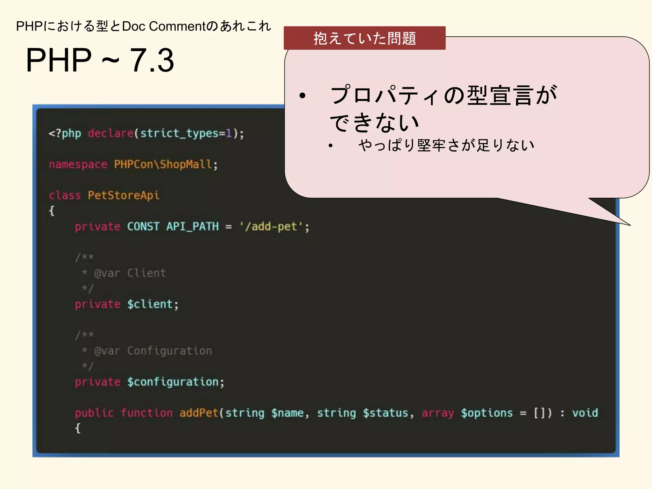Click the 'namespace PHPCon\ShopMall;' line
The image size is (652, 489).
133,164
